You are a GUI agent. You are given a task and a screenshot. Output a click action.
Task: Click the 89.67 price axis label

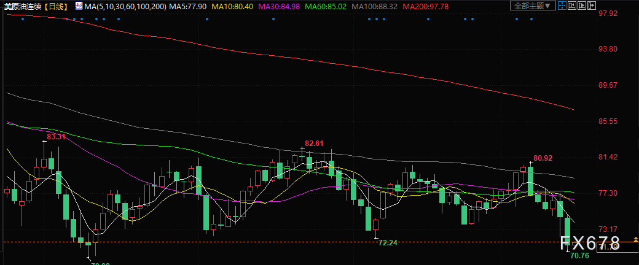[x=608, y=85]
